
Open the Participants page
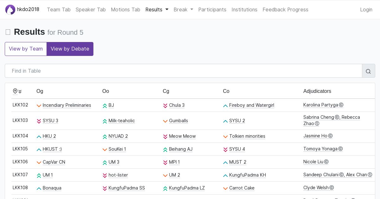point(212,9)
